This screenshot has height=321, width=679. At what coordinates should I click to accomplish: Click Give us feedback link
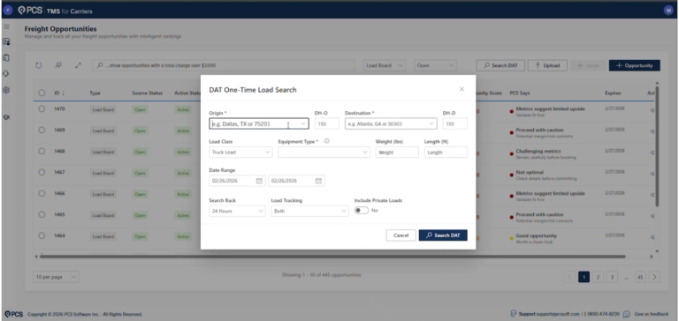652,314
